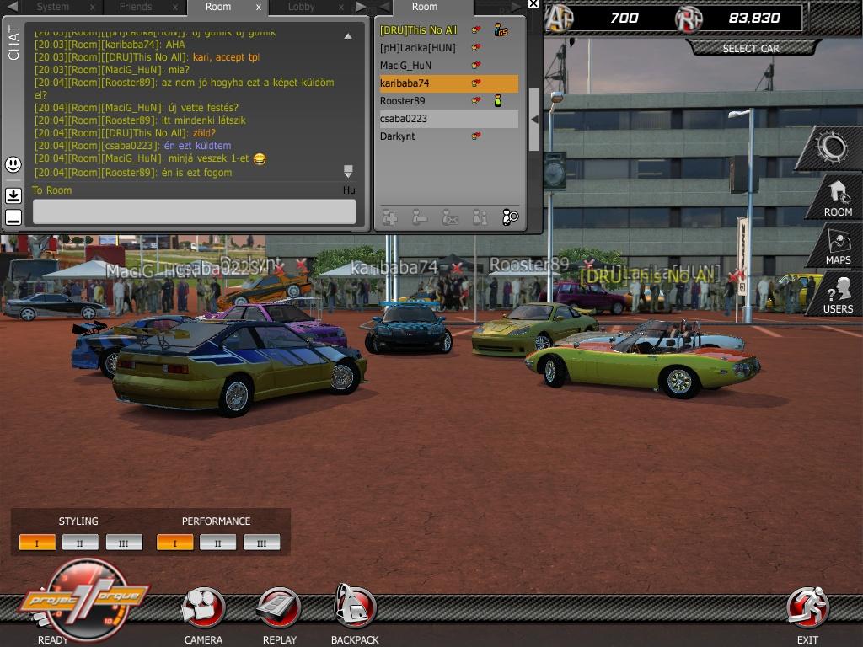Click the chat download/save log icon

13,195
